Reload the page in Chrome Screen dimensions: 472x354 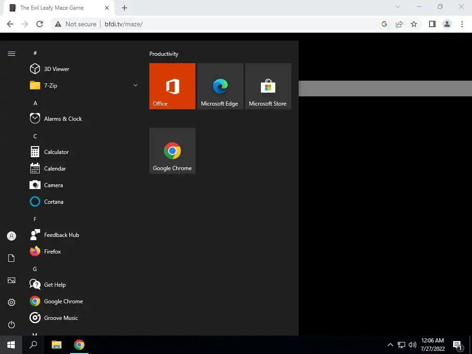click(40, 24)
